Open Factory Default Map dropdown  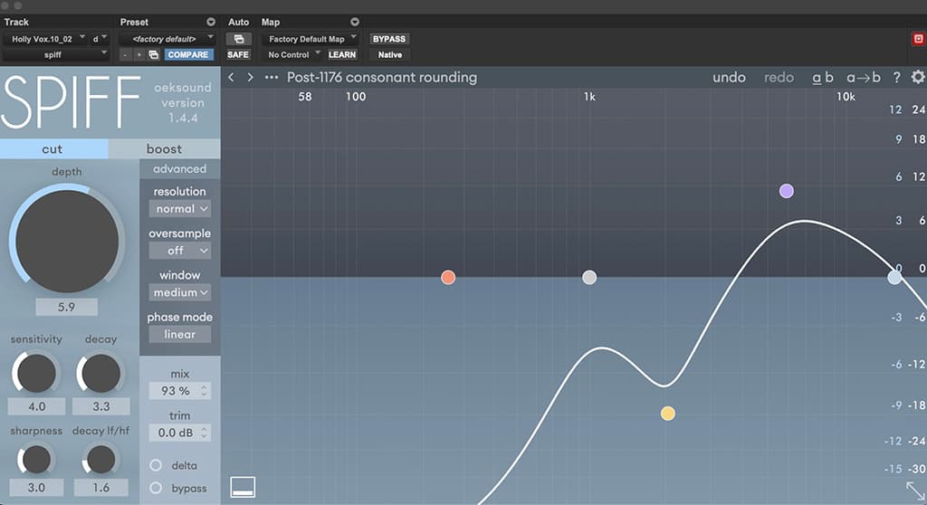point(310,39)
